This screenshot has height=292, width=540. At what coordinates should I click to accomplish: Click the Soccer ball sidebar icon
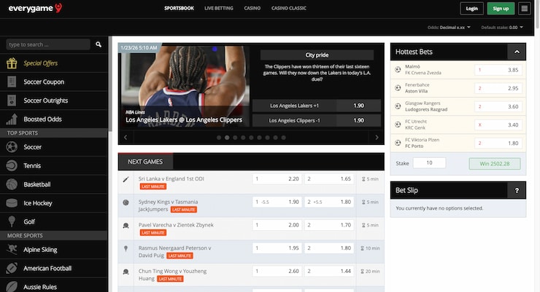(12, 147)
